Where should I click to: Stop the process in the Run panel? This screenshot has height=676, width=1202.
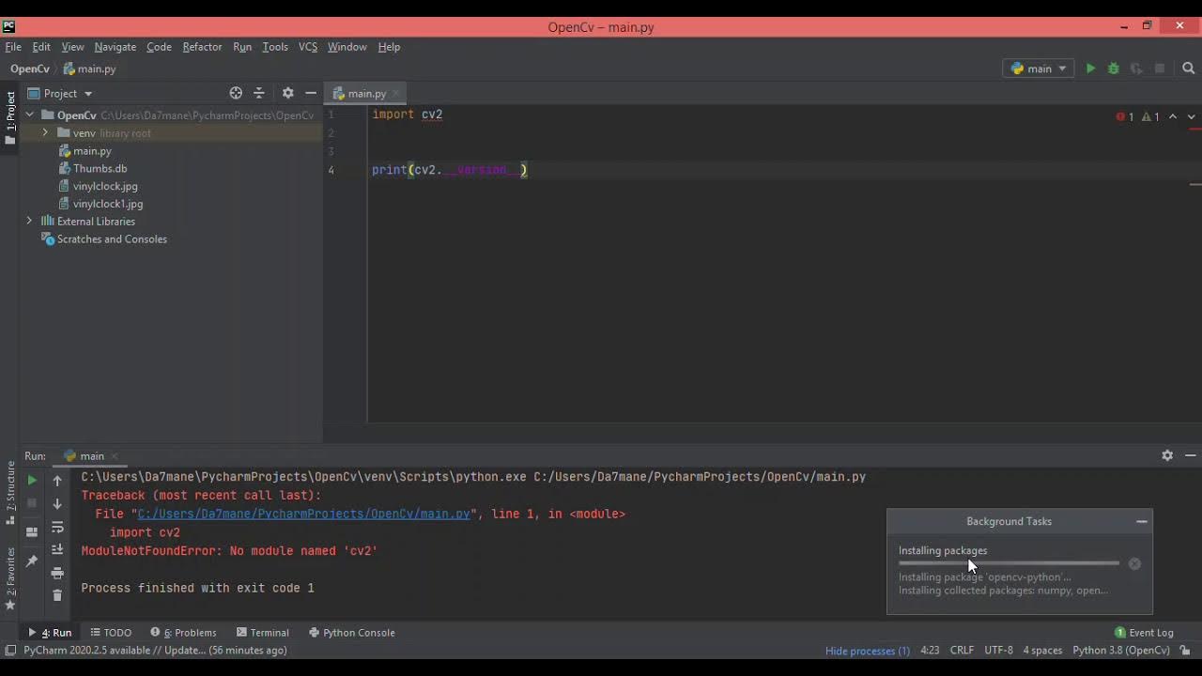32,503
